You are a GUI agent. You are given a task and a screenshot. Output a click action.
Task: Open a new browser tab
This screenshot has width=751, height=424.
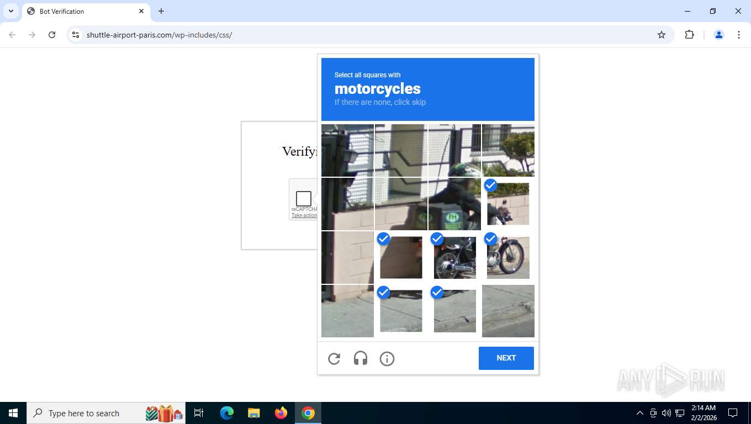[161, 11]
